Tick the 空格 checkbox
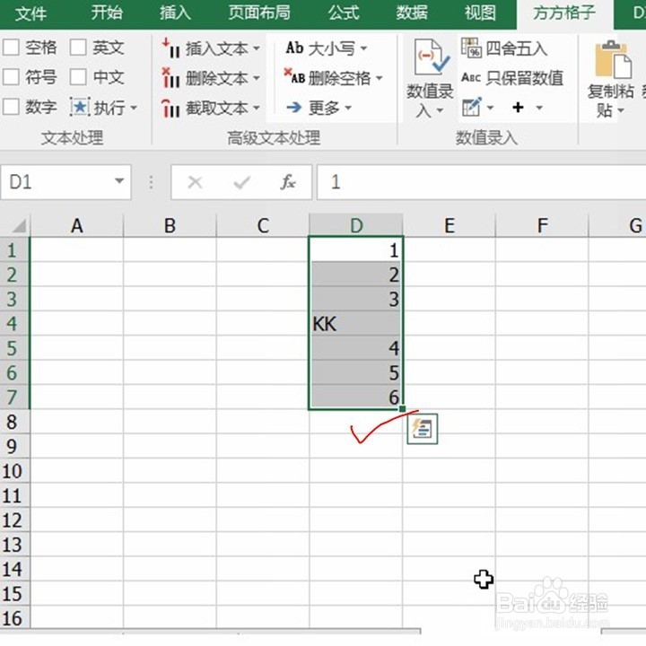This screenshot has width=646, height=646. coord(11,48)
